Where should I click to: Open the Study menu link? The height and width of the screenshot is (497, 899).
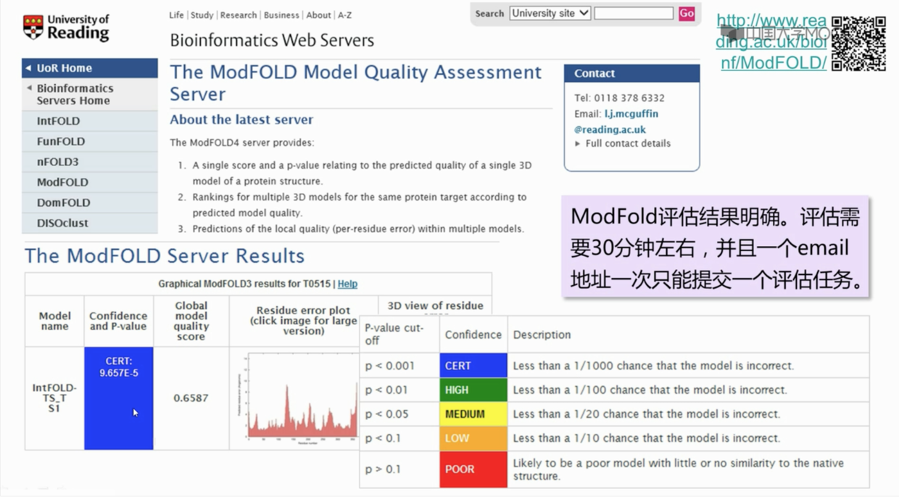click(202, 15)
